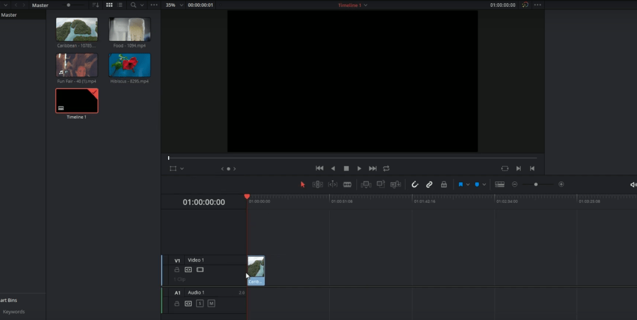This screenshot has height=320, width=637.
Task: Add a blue marker to timeline
Action: [x=477, y=185]
